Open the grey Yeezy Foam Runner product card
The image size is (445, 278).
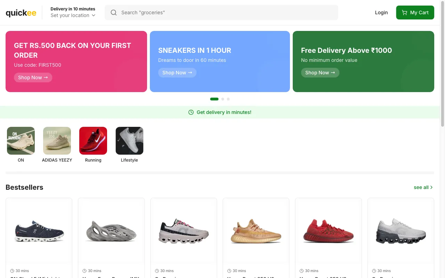point(111,238)
